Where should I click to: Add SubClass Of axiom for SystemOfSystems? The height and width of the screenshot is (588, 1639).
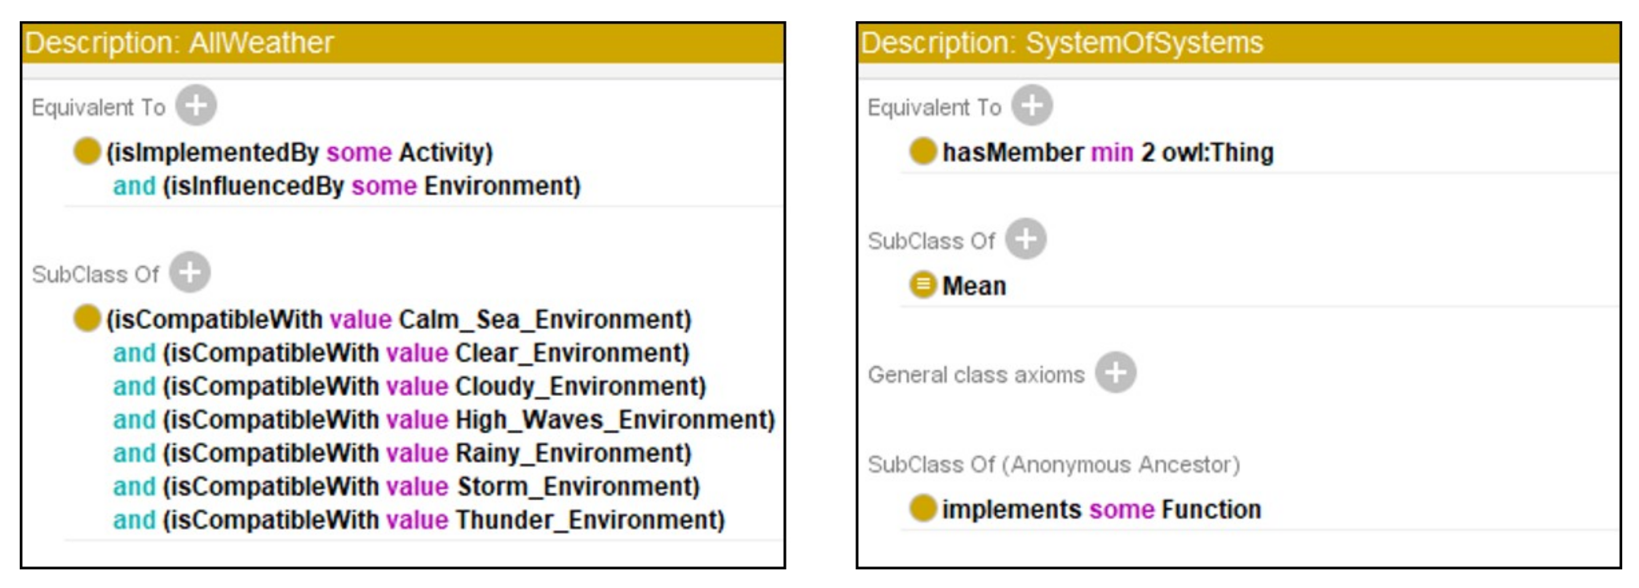tap(1025, 239)
